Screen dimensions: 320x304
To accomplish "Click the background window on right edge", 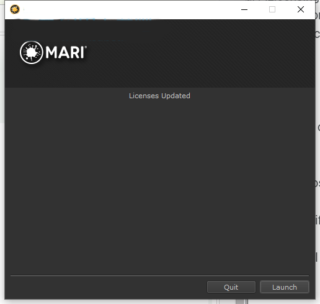I will point(318,145).
